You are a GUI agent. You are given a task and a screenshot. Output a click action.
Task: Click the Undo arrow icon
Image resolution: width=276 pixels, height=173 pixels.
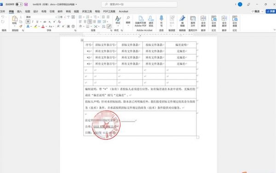(x=3, y=17)
